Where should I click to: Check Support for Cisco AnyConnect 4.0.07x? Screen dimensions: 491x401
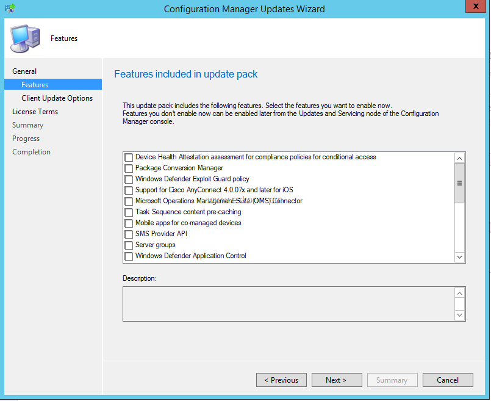point(129,190)
